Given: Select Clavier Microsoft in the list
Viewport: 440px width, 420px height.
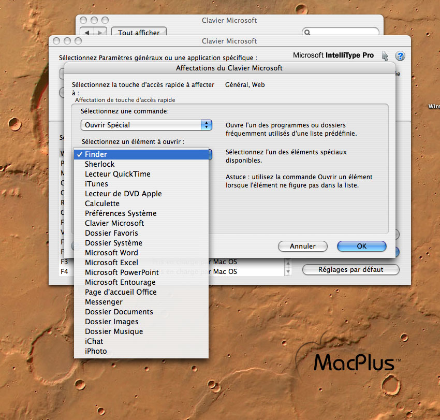Looking at the screenshot, I should 141,223.
